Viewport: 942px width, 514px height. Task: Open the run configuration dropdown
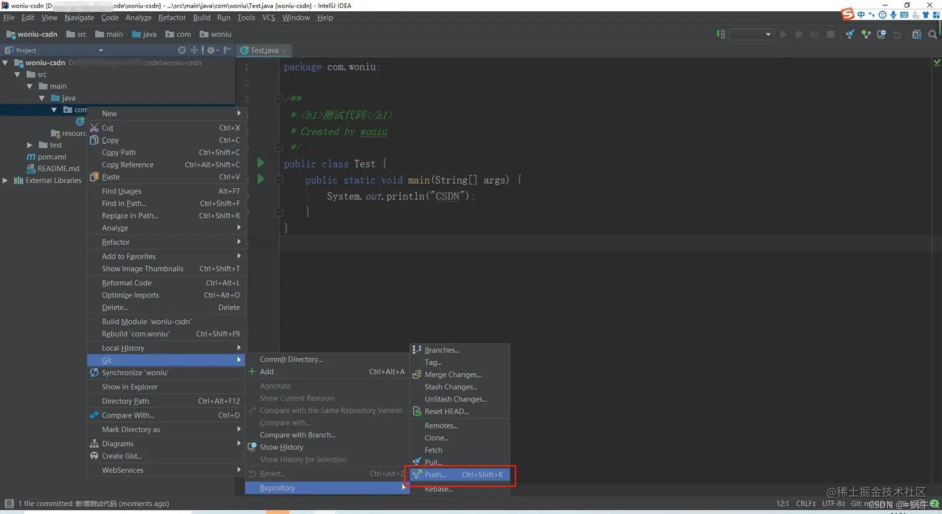751,34
